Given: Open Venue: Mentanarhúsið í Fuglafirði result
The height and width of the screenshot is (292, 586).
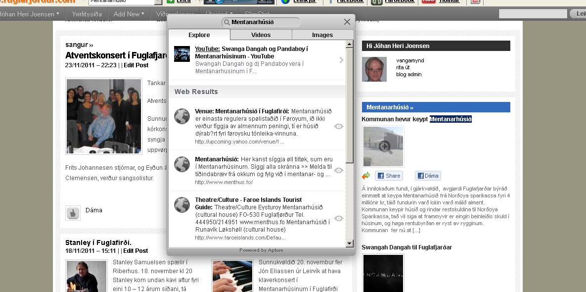Looking at the screenshot, I should tap(242, 111).
